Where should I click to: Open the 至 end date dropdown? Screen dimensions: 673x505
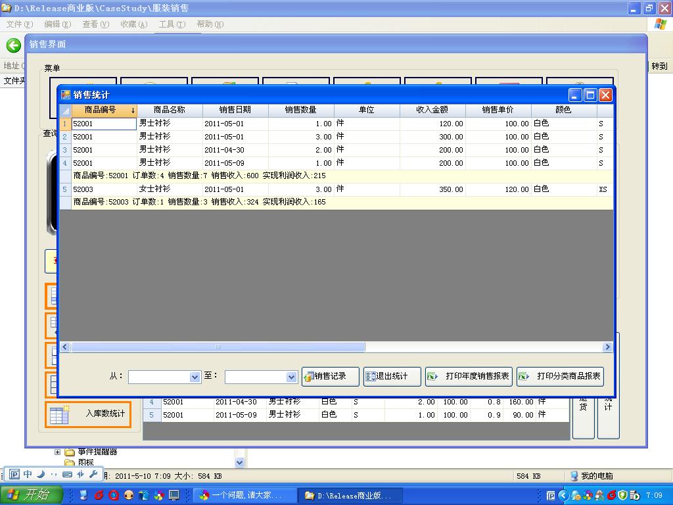(291, 377)
